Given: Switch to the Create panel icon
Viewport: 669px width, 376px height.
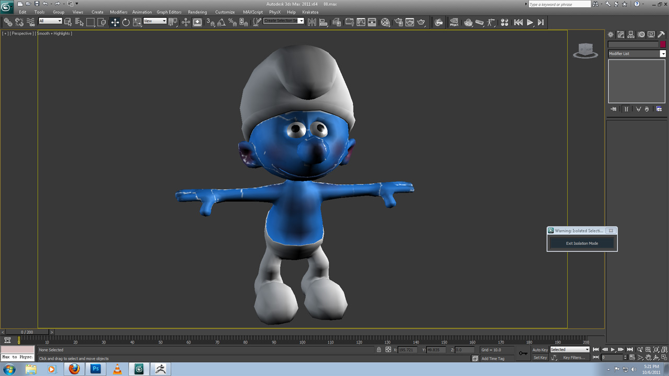Looking at the screenshot, I should click(610, 34).
